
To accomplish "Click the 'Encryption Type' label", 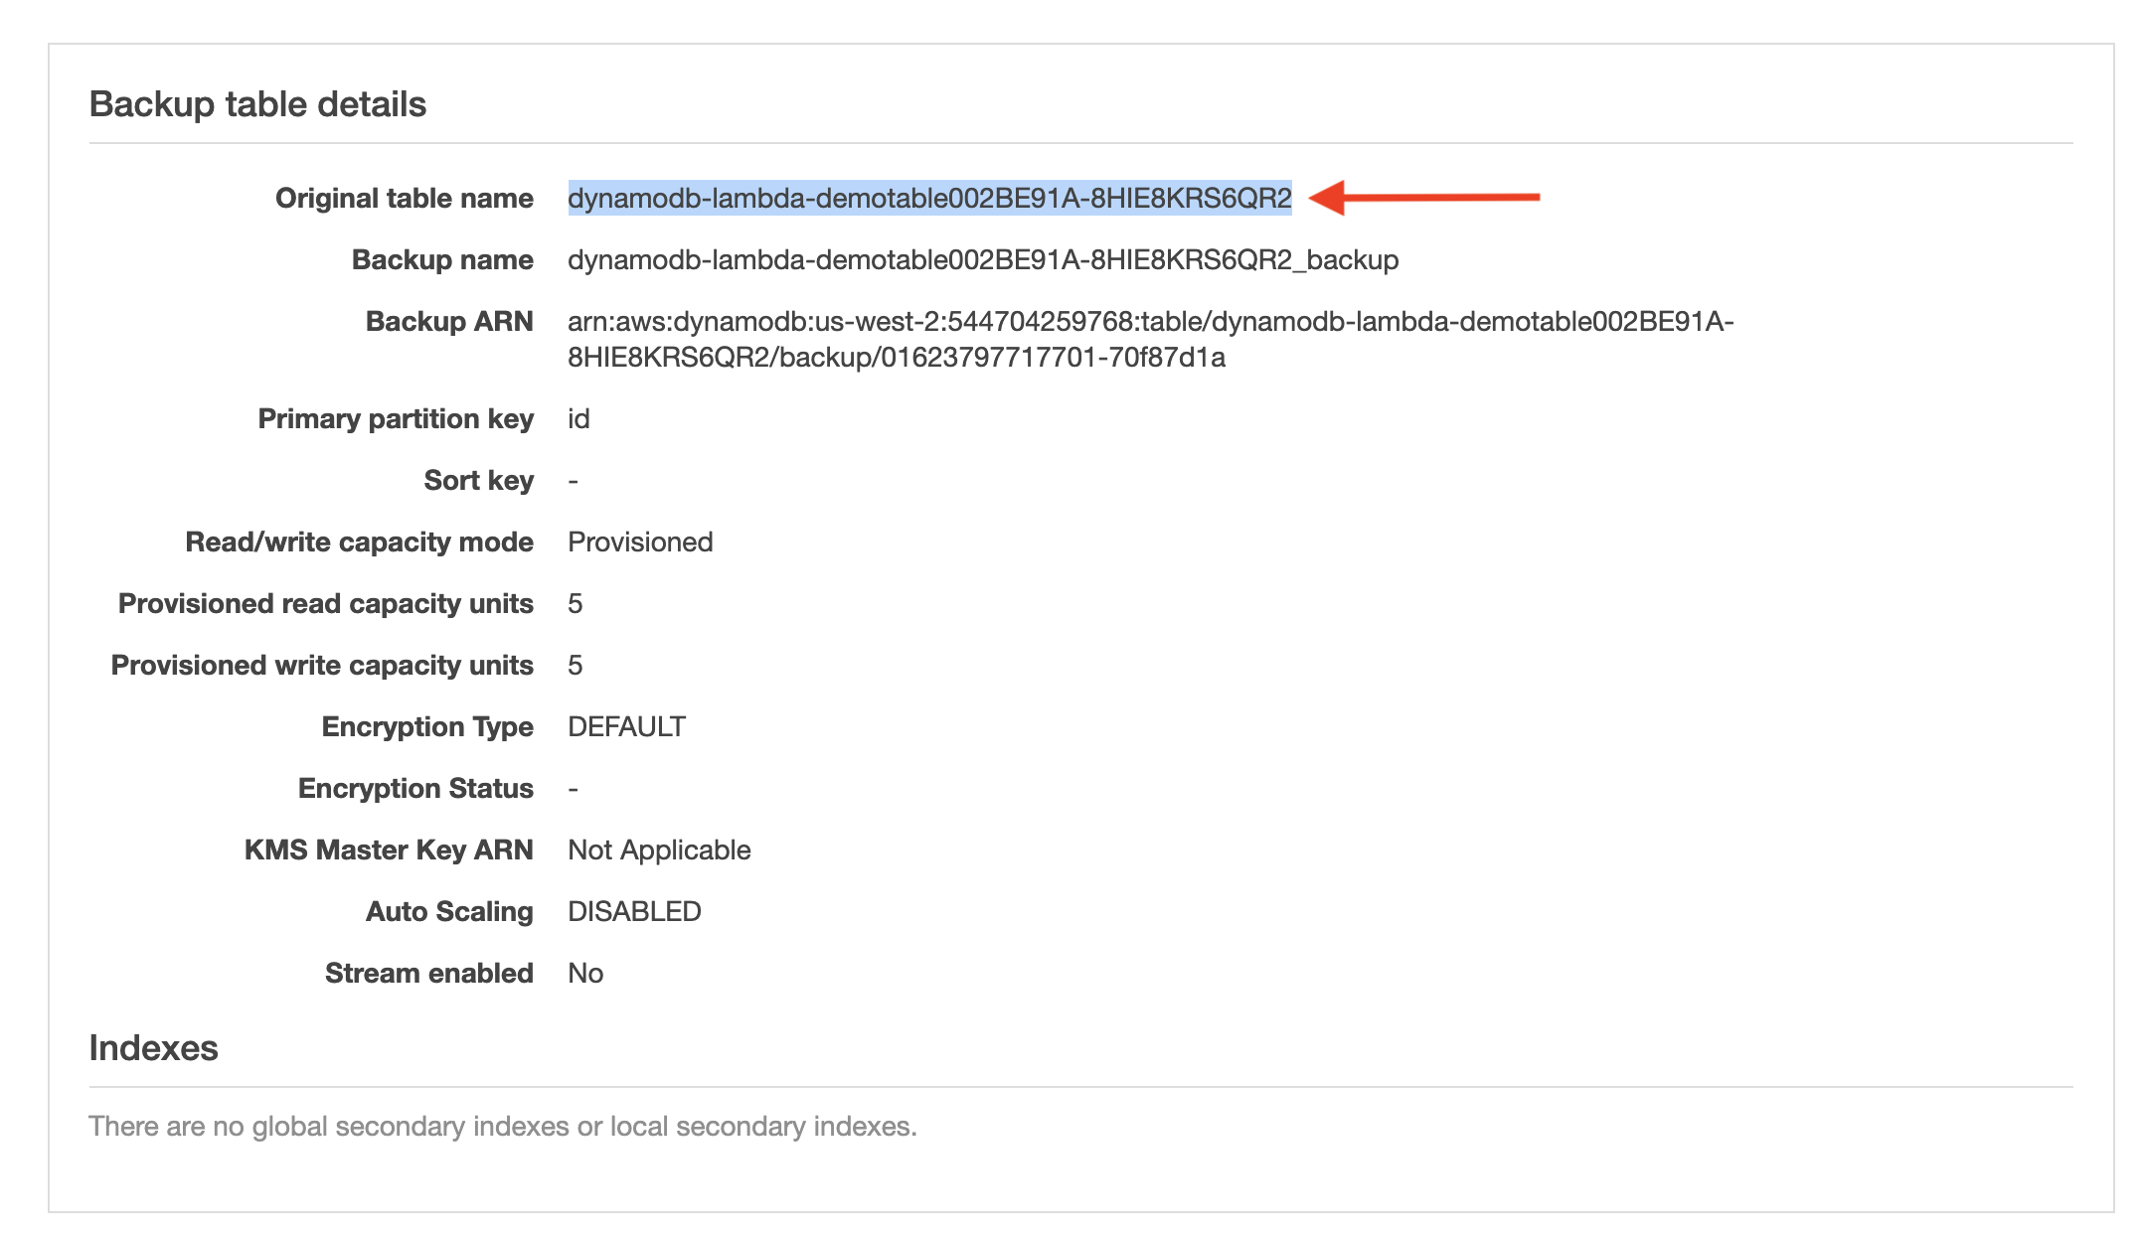I will tap(427, 727).
